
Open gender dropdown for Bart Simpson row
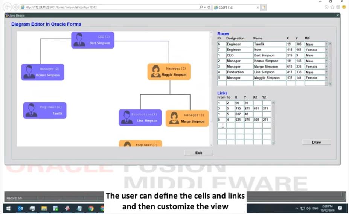coord(326,55)
